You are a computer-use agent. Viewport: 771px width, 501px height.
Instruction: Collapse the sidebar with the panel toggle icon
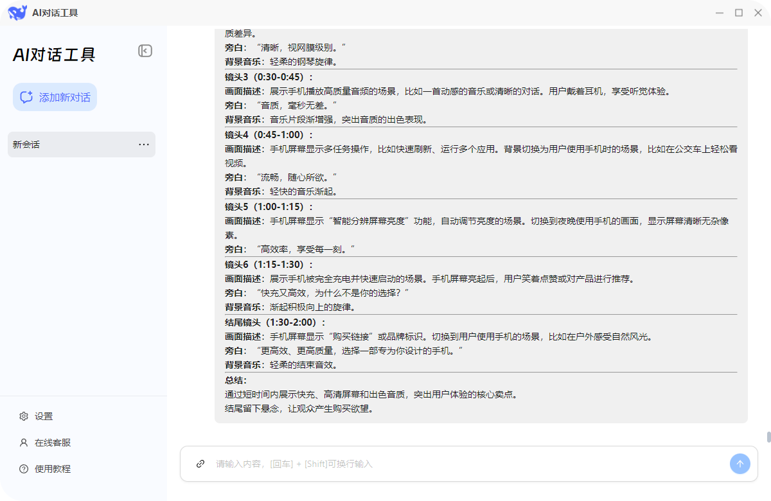145,51
